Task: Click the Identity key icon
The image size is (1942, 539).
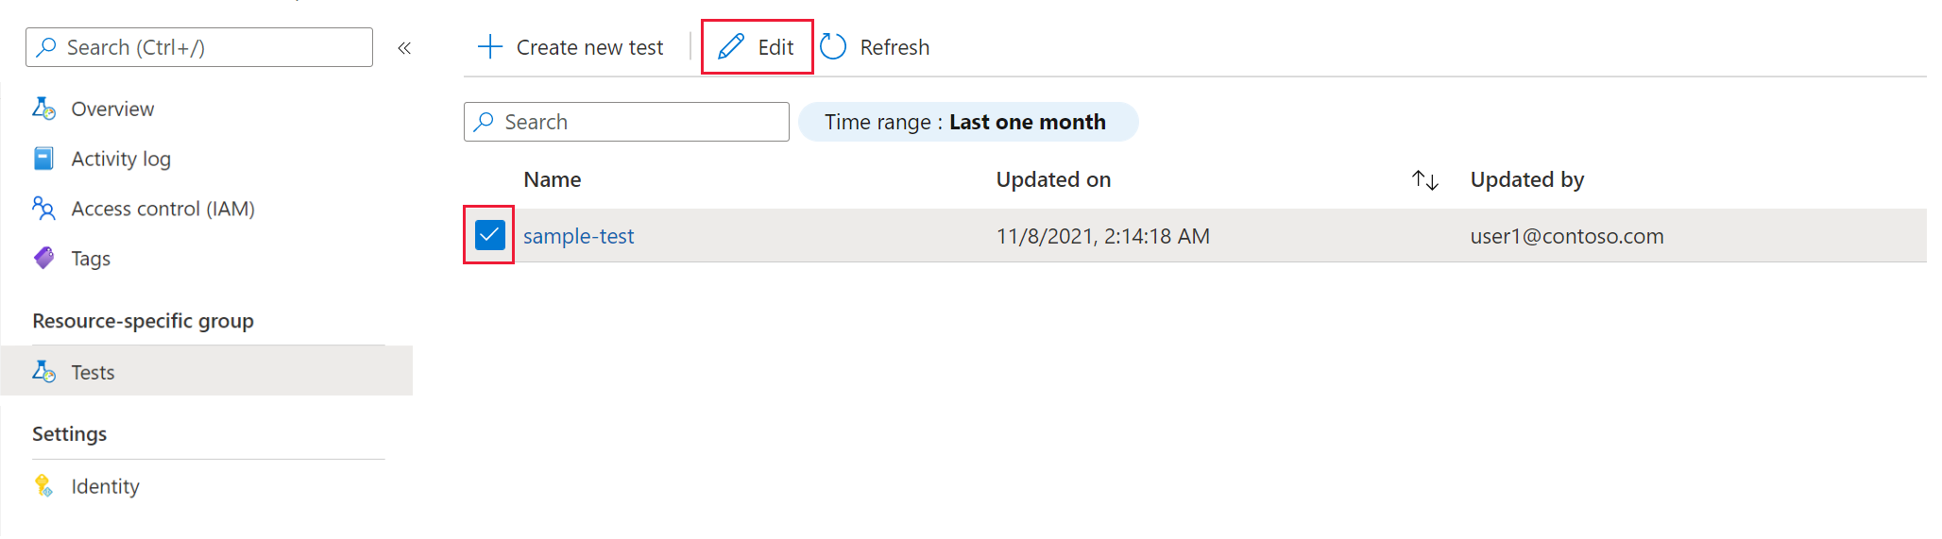Action: 43,485
